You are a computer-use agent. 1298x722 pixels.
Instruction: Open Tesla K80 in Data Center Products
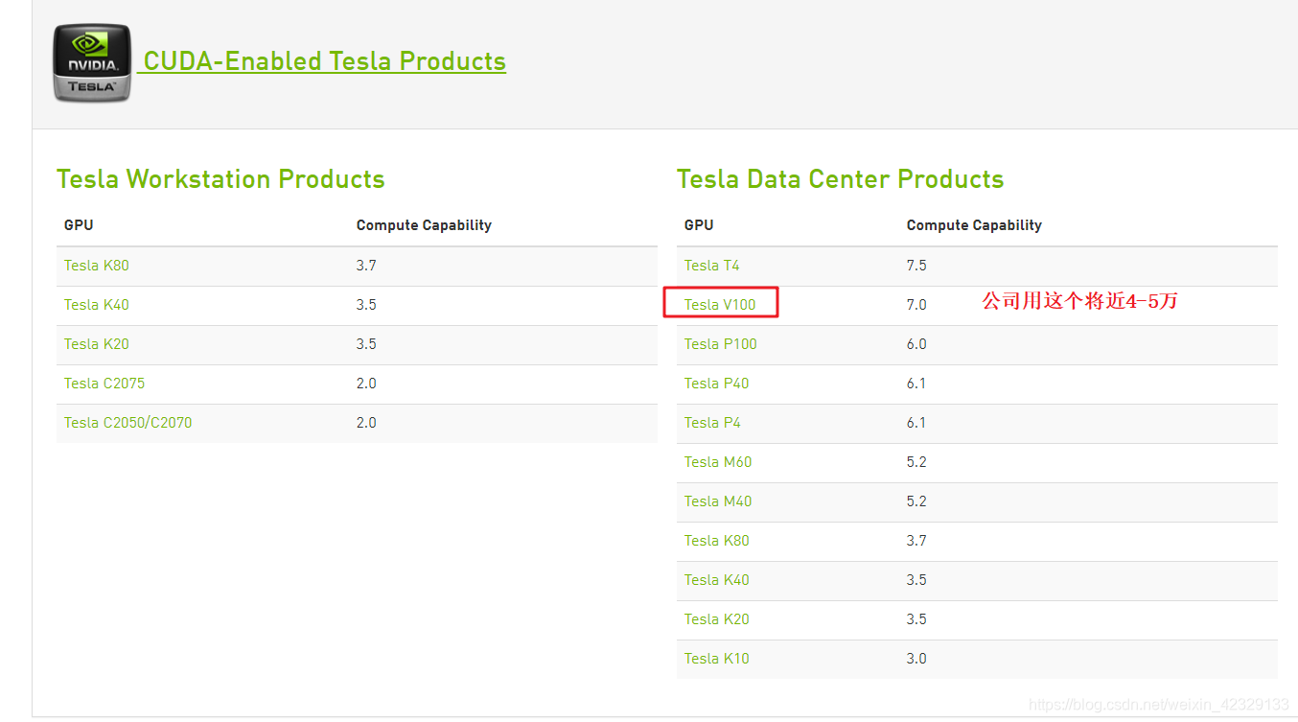click(x=717, y=541)
